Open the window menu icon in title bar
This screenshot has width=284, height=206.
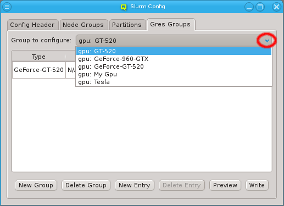pos(7,7)
